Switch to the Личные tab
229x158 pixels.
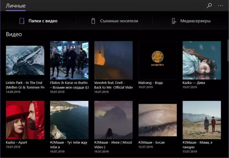coord(16,6)
